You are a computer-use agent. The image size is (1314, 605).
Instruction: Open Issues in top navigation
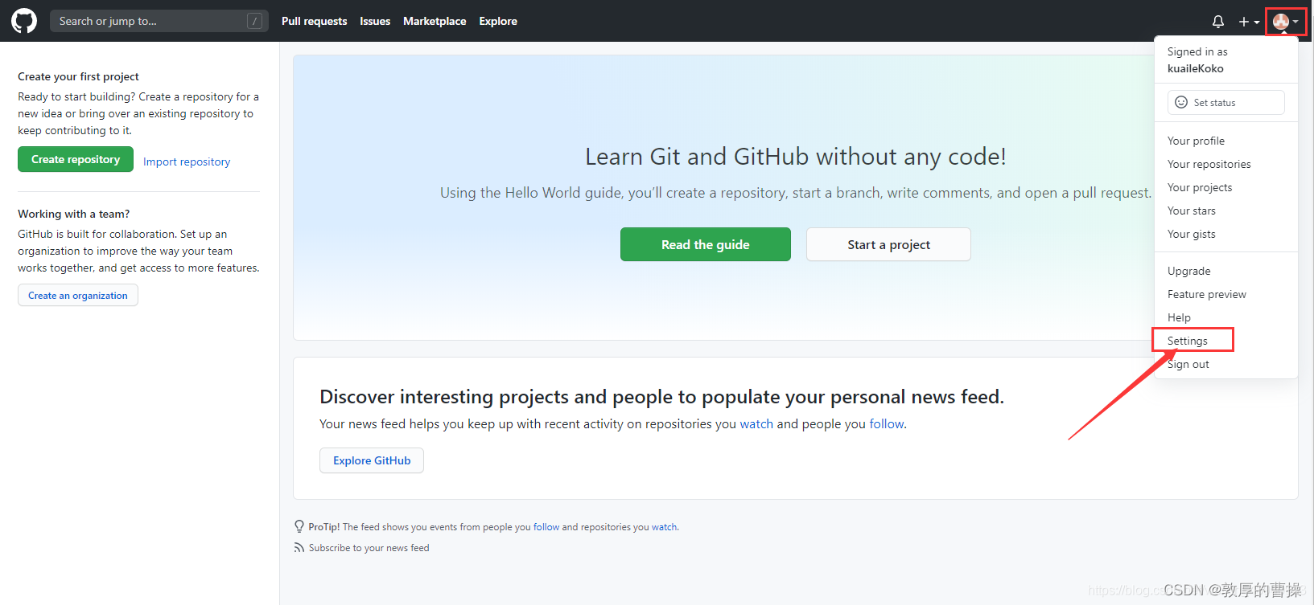375,21
